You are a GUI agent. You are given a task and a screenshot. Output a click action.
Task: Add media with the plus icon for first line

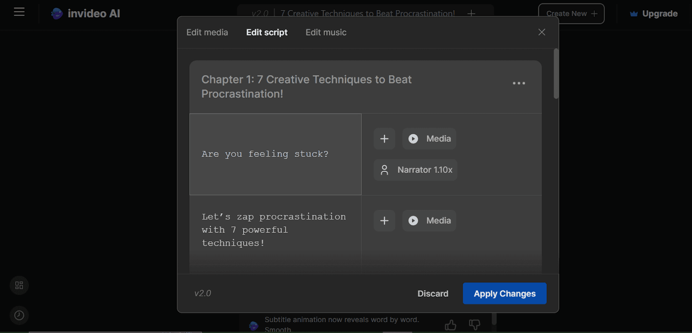[384, 139]
